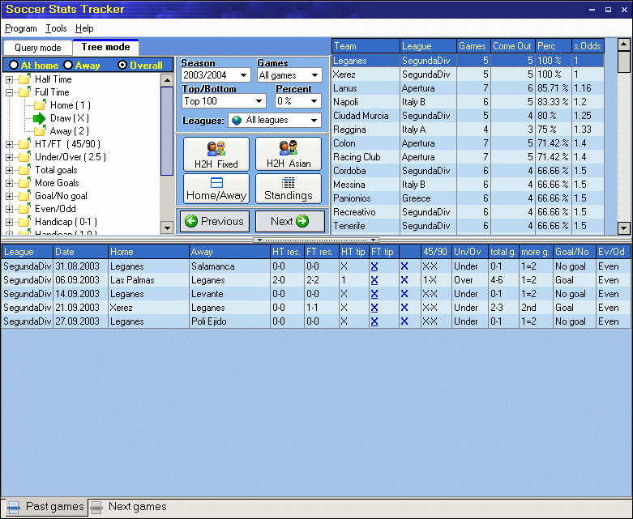Click the green Next arrow icon
633x519 pixels.
pyautogui.click(x=302, y=221)
